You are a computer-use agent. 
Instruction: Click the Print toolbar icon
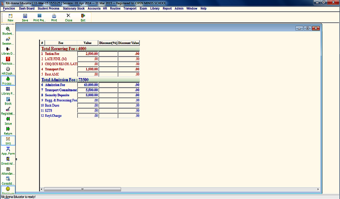coord(54,17)
